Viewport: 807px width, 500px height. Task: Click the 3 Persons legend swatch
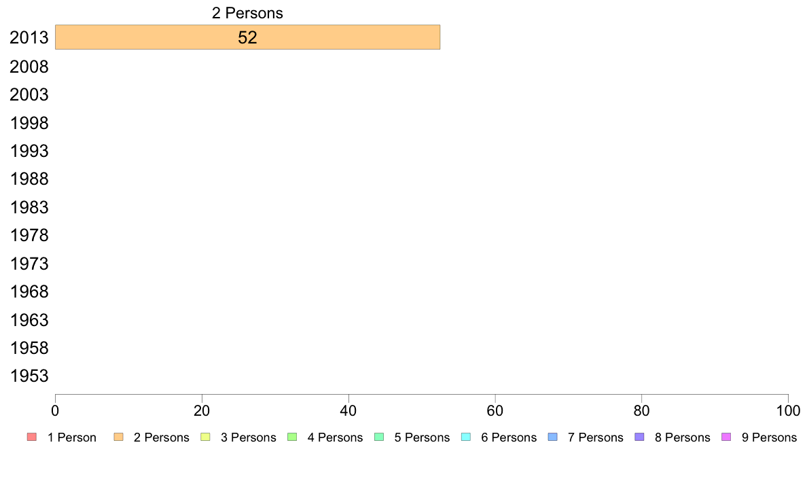tap(205, 437)
